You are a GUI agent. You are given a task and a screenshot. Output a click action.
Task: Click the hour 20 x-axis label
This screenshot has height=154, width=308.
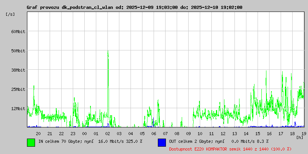[x=38, y=134]
